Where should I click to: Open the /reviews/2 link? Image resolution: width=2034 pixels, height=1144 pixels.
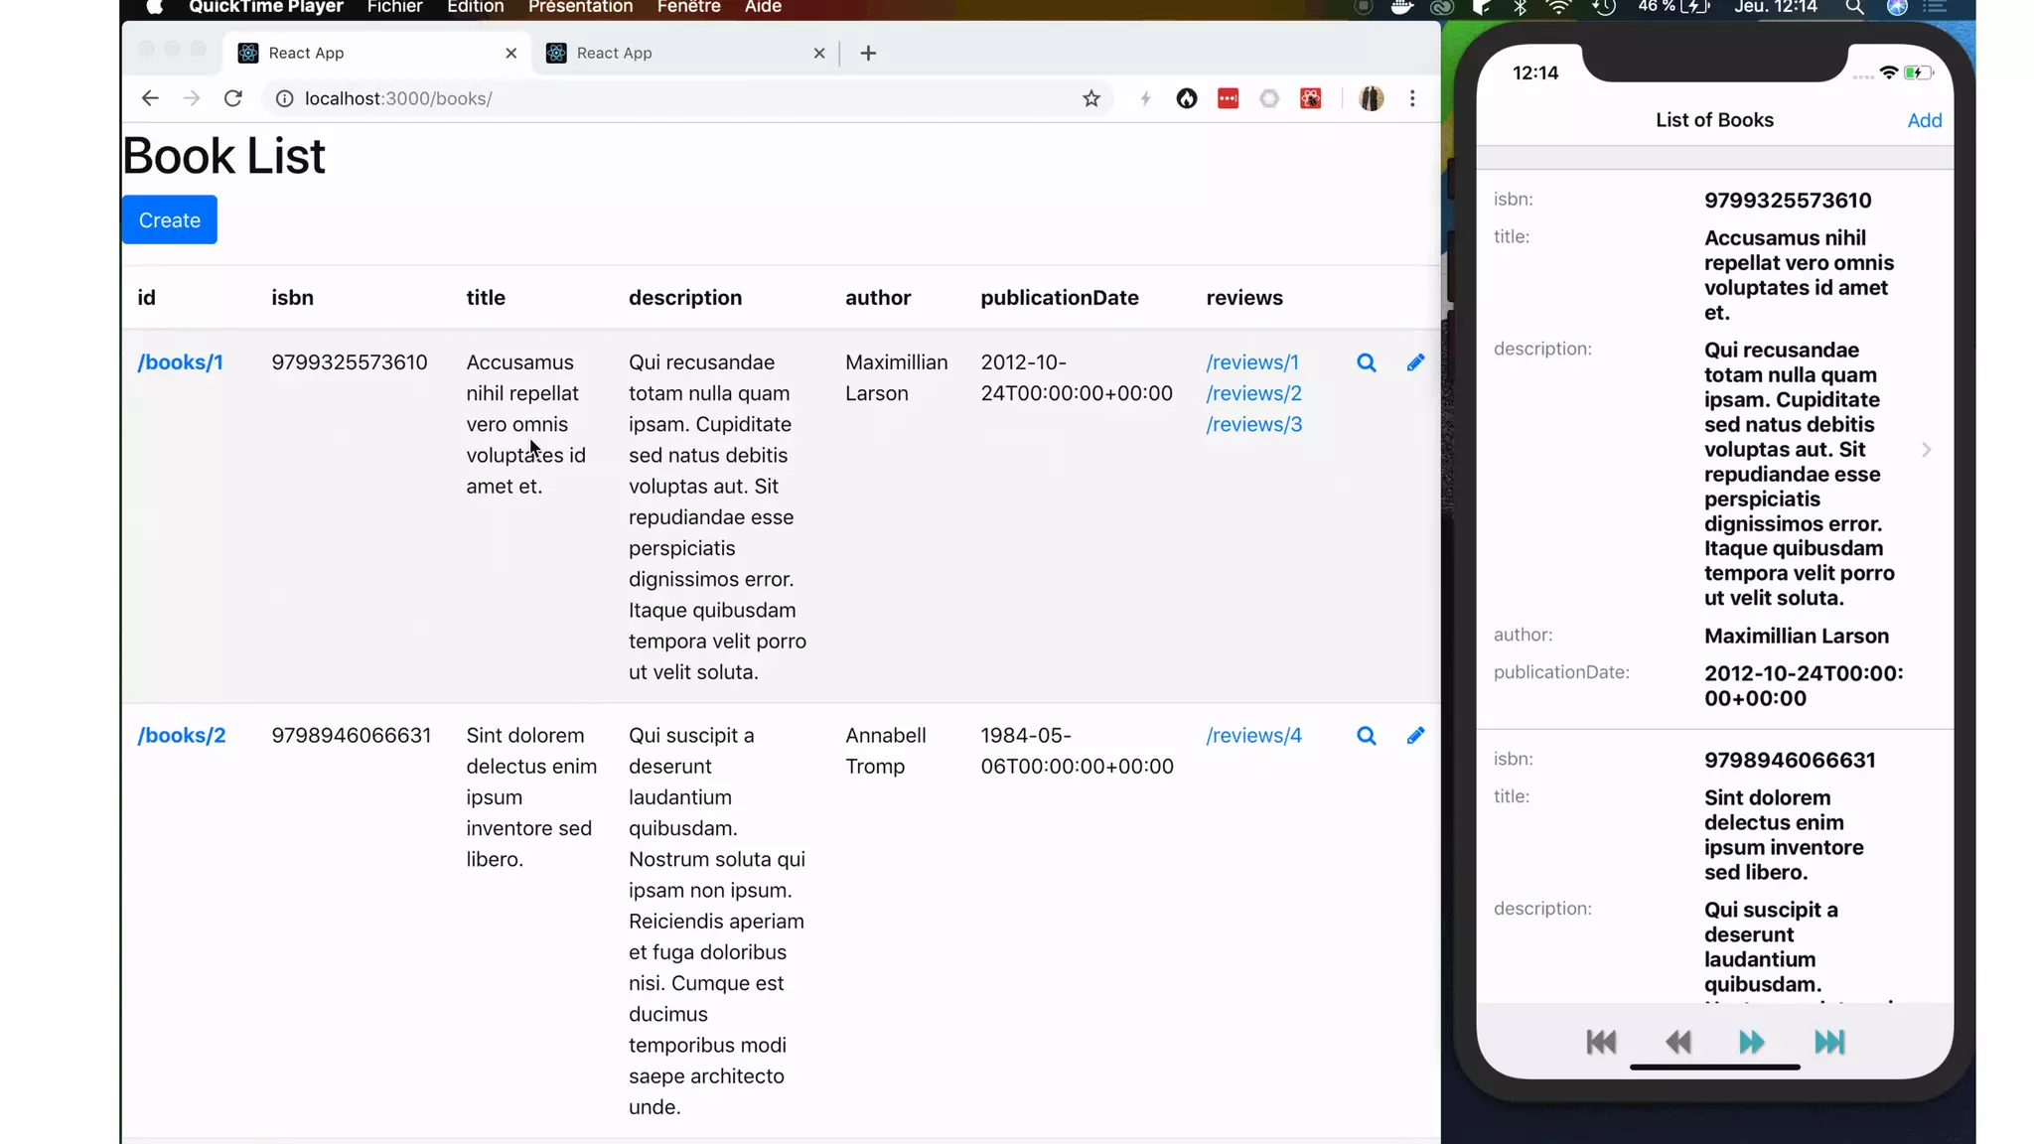(1253, 393)
